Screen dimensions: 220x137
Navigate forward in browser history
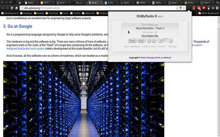click(x=7, y=8)
